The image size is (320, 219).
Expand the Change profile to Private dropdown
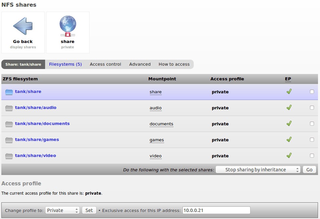[x=62, y=210]
